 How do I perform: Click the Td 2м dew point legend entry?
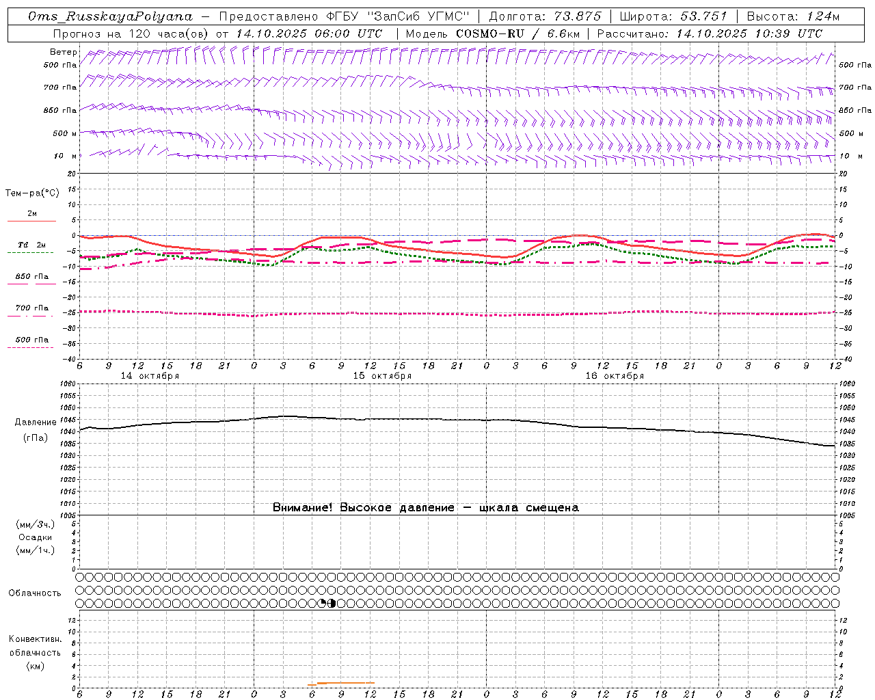click(32, 245)
